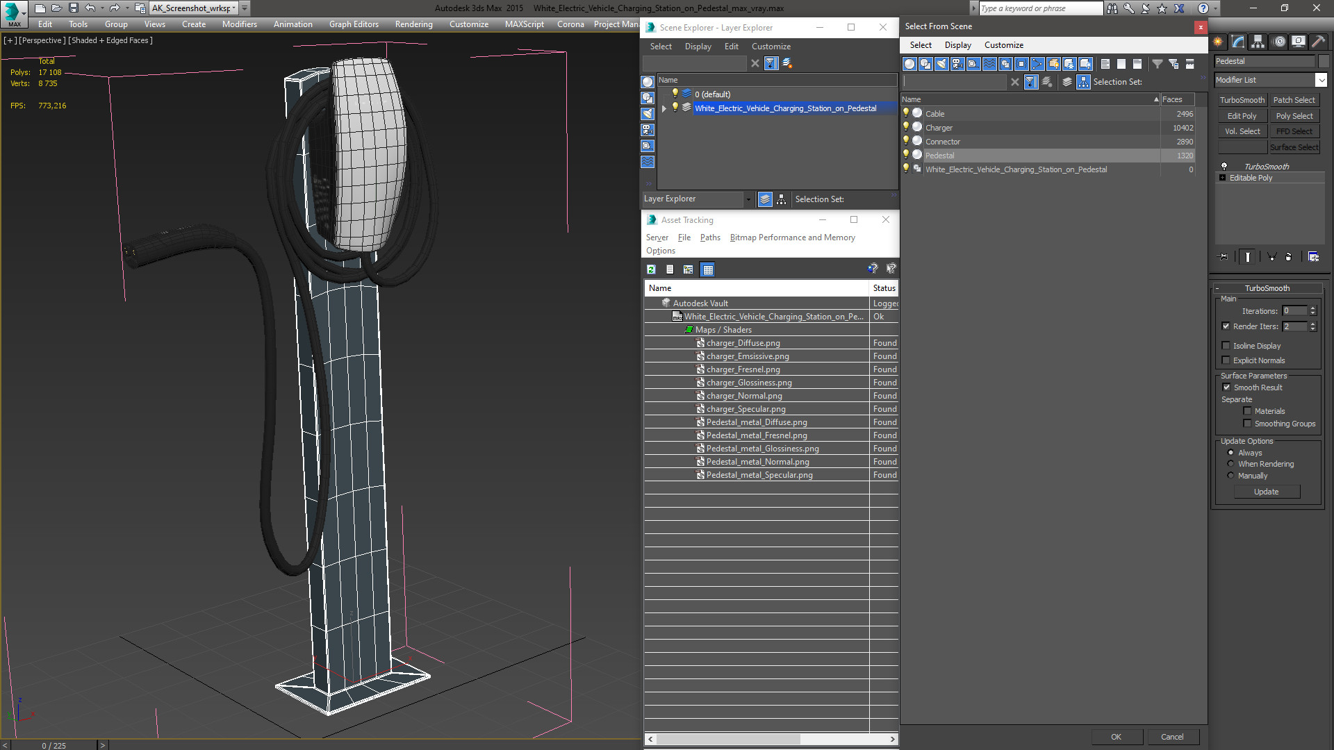Image resolution: width=1334 pixels, height=750 pixels.
Task: Select Always update option
Action: pyautogui.click(x=1230, y=453)
